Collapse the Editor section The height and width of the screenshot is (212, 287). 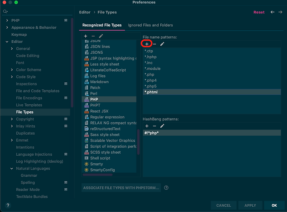[x=7, y=42]
